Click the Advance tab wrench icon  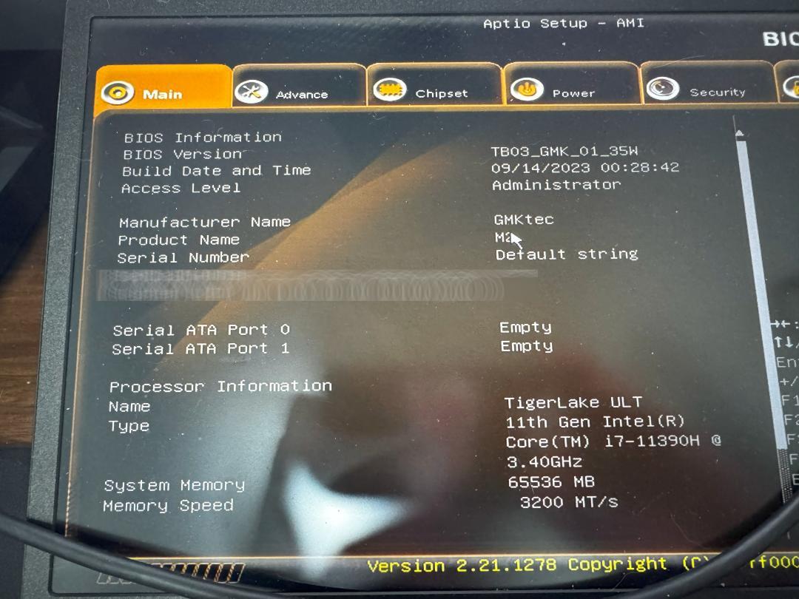click(x=252, y=92)
